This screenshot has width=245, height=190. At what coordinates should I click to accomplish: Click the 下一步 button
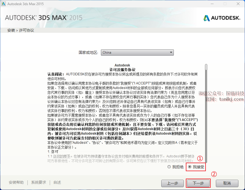[x=198, y=183]
